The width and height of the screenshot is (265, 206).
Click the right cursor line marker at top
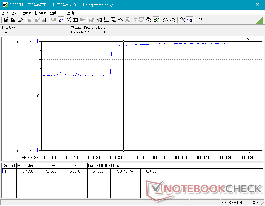(249, 40)
